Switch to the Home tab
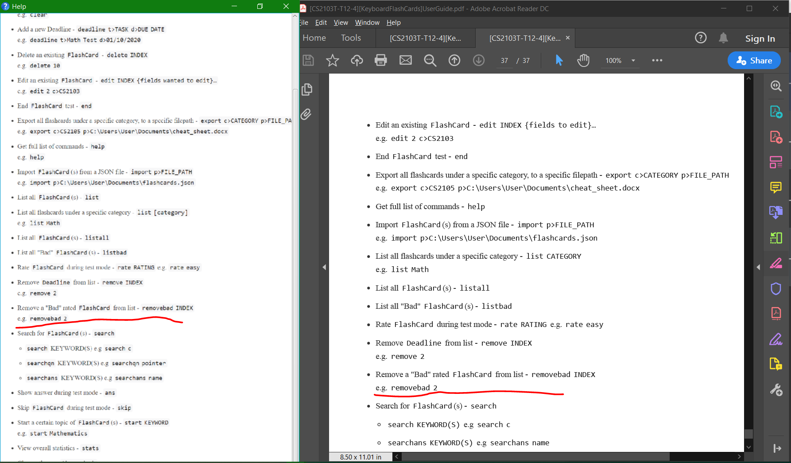This screenshot has height=463, width=791. pyautogui.click(x=314, y=38)
